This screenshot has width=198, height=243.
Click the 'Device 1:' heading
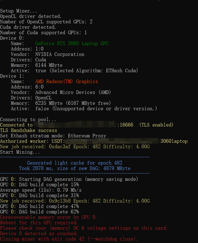coord(12,76)
